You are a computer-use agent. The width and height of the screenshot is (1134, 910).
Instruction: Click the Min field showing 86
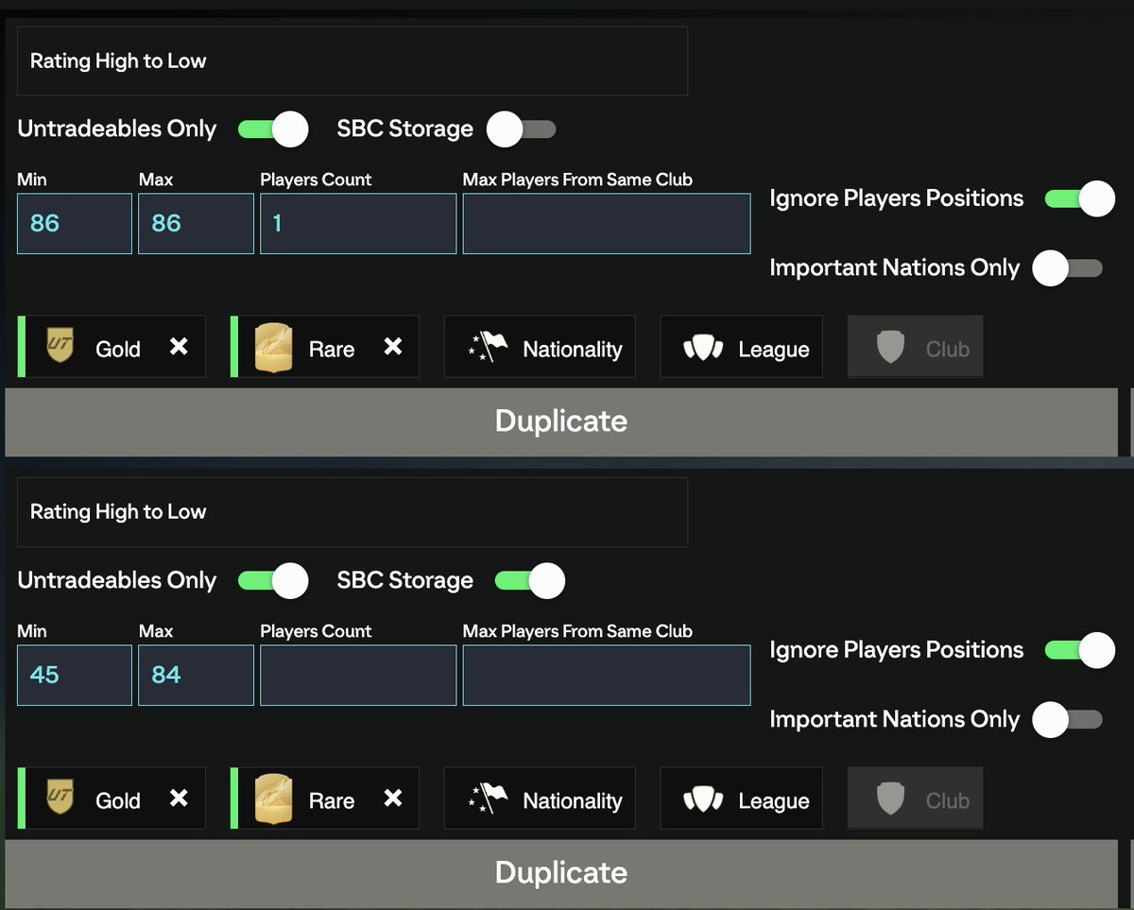pyautogui.click(x=75, y=224)
